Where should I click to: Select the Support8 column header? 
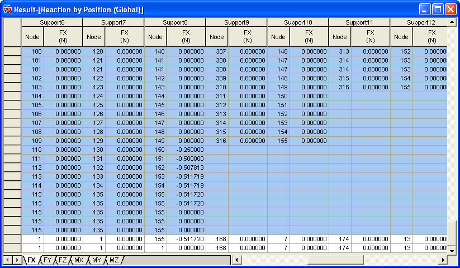175,22
